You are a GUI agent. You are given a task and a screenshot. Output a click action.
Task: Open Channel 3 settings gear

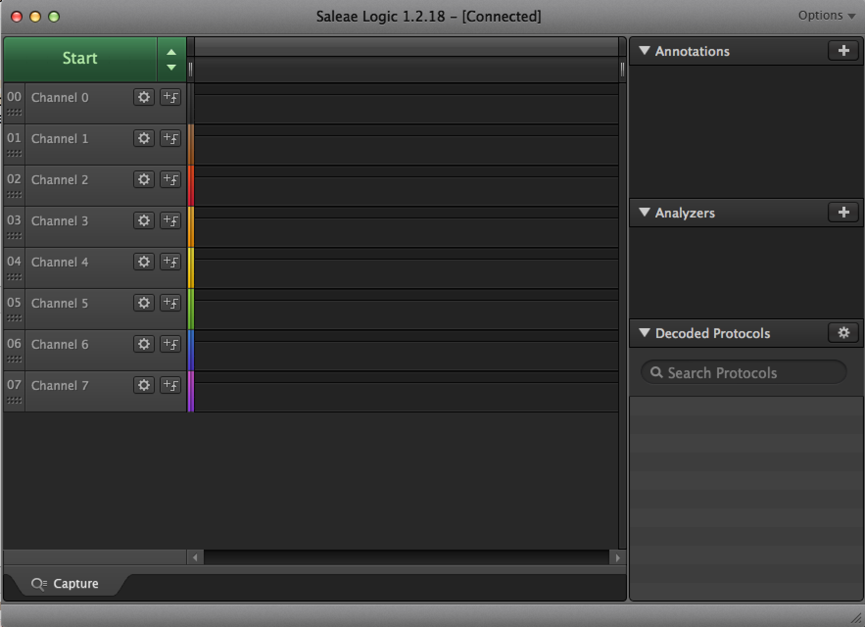pyautogui.click(x=144, y=220)
